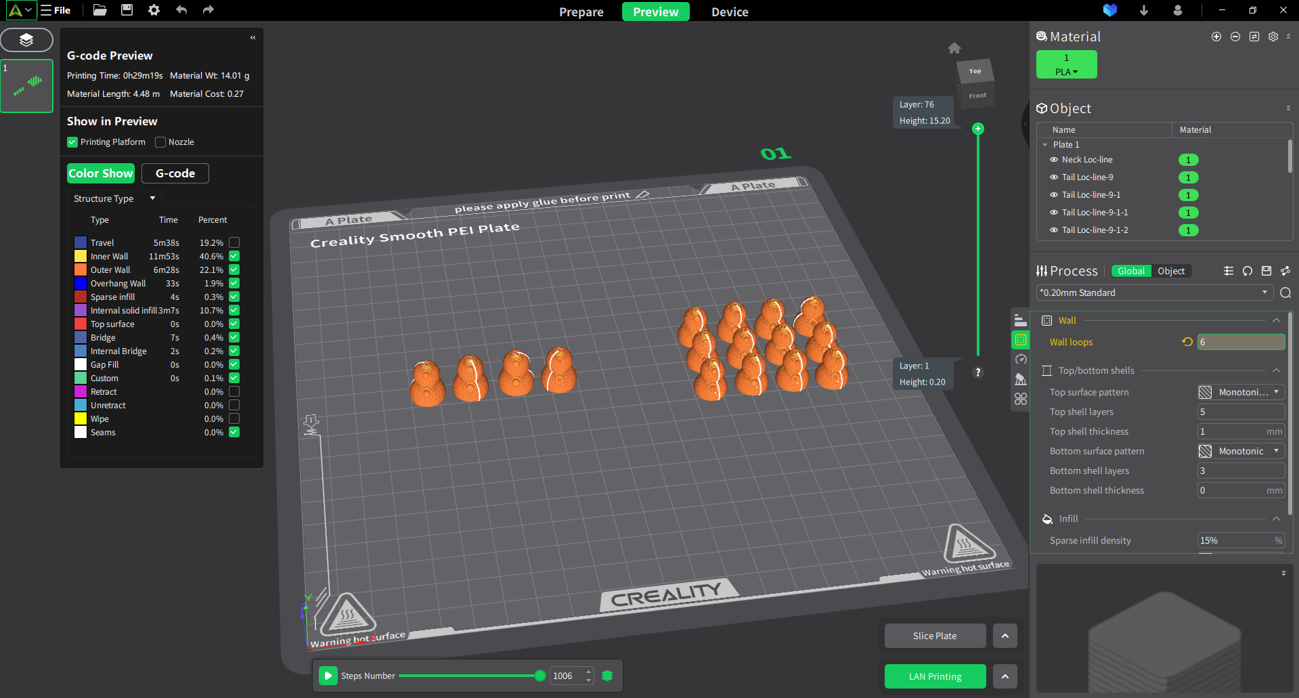Remove material with minus icon
This screenshot has width=1299, height=698.
point(1235,37)
